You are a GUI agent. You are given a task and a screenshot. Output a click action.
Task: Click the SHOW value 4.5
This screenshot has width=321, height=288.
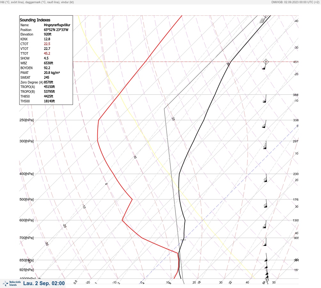46,58
